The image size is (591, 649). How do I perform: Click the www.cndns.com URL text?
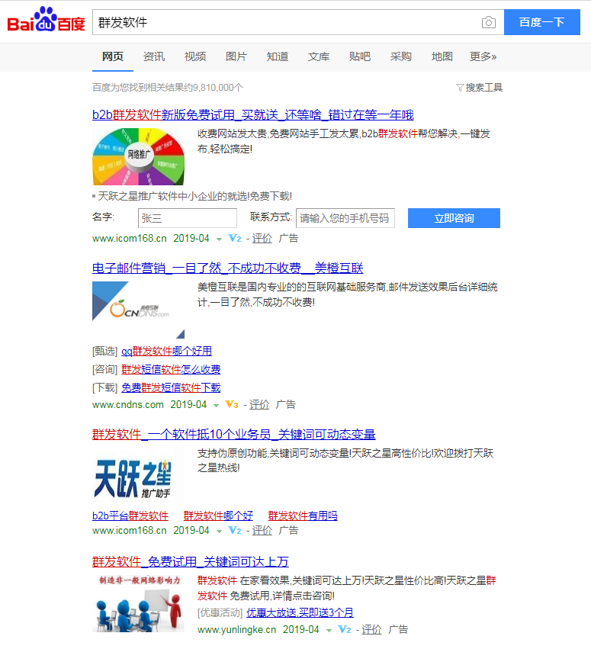[128, 404]
